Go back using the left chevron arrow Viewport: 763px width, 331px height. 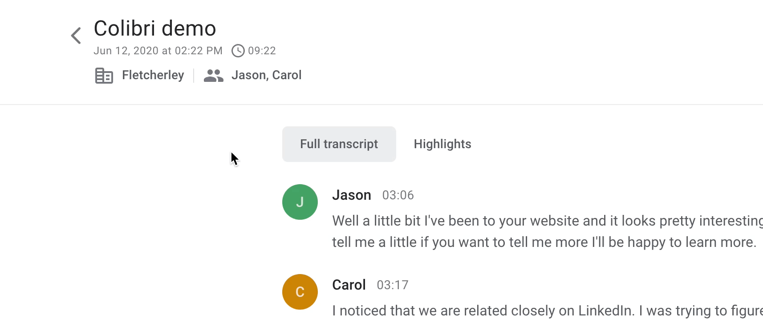76,36
